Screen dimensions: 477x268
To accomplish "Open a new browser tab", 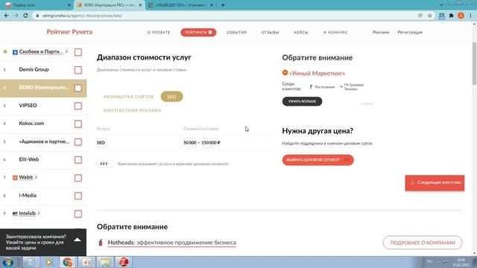I will 223,5.
